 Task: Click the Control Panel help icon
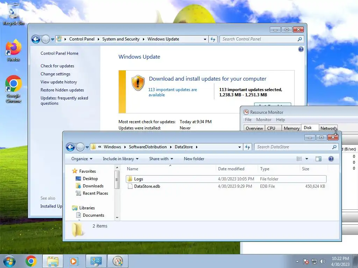coord(301,49)
